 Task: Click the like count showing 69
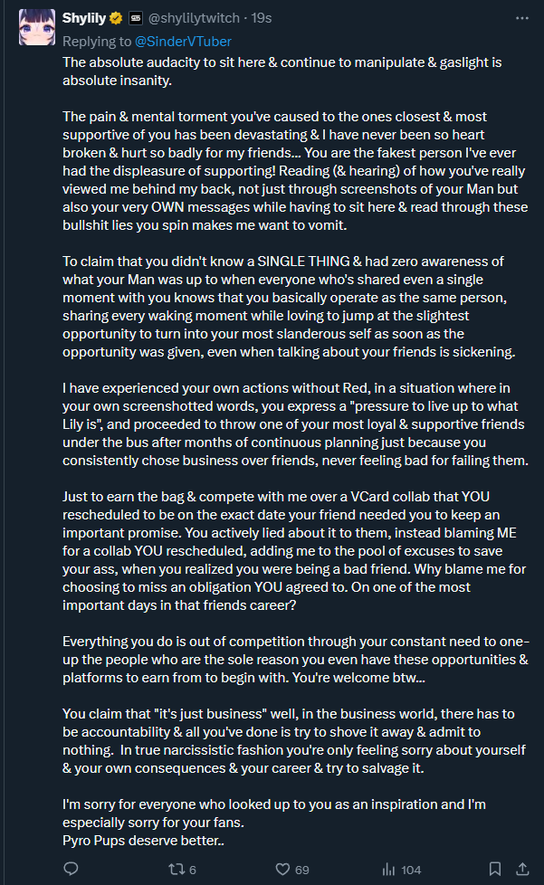point(302,871)
